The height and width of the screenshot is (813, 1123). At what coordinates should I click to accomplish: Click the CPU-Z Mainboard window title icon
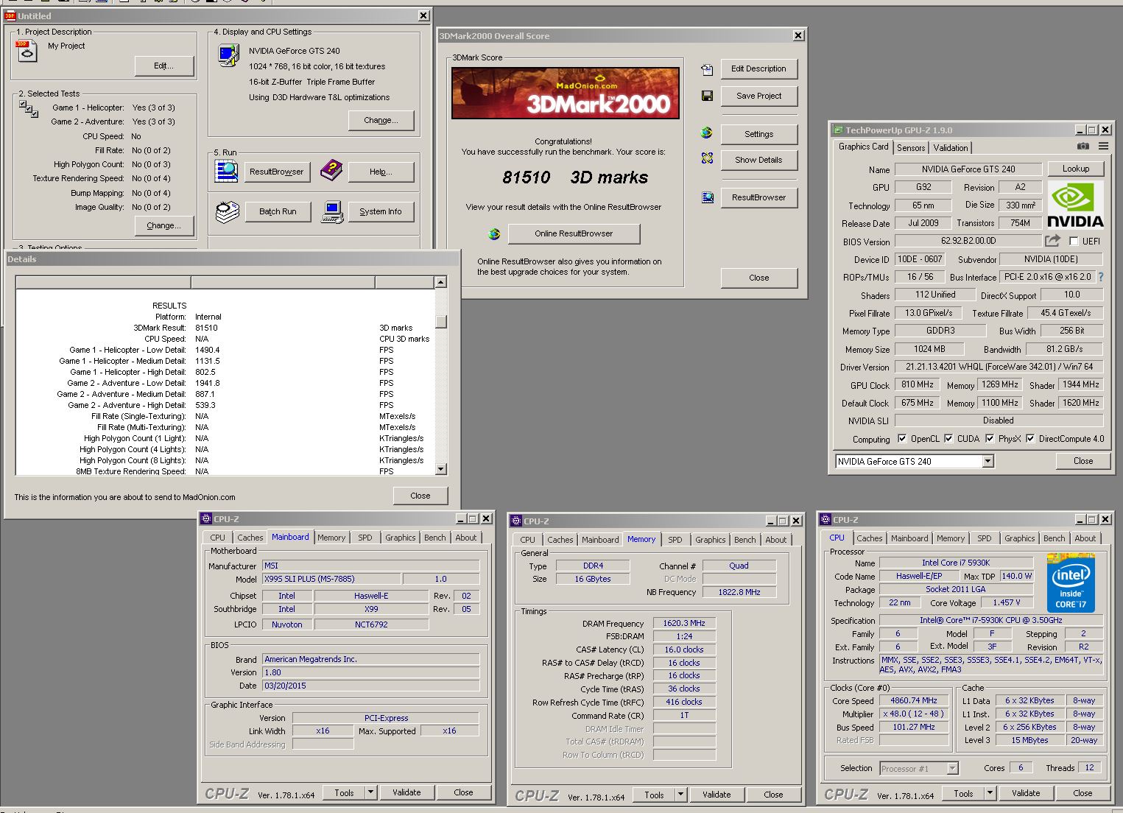coord(206,519)
